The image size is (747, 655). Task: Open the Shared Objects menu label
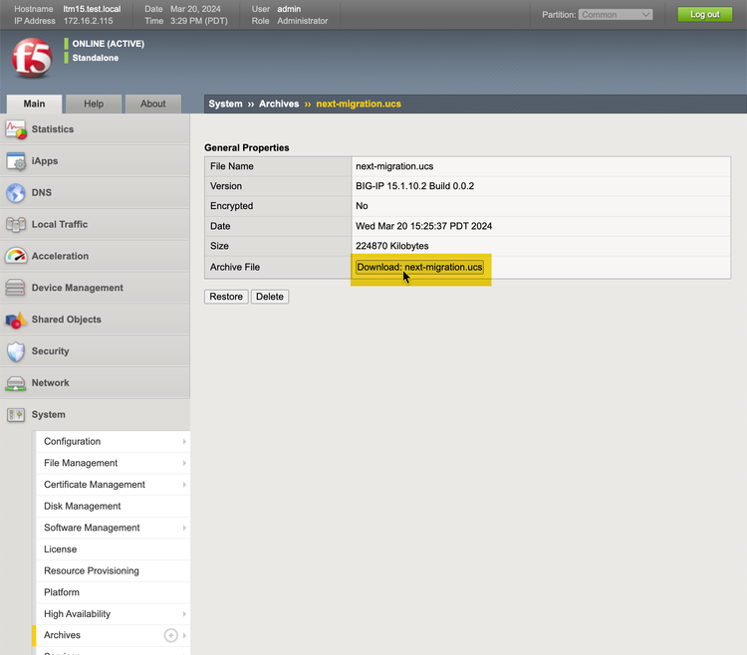click(x=66, y=320)
